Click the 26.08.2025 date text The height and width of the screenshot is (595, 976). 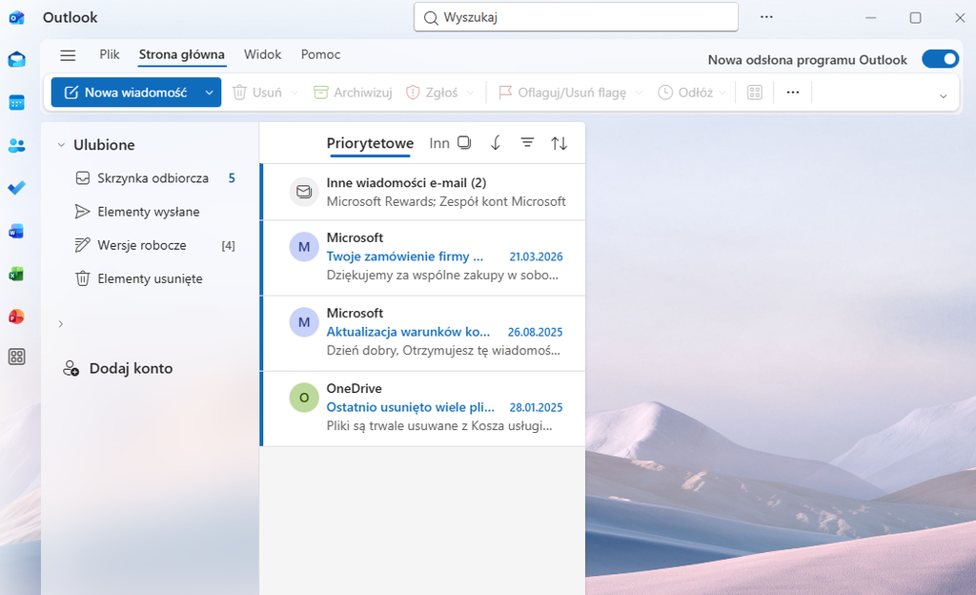coord(535,333)
